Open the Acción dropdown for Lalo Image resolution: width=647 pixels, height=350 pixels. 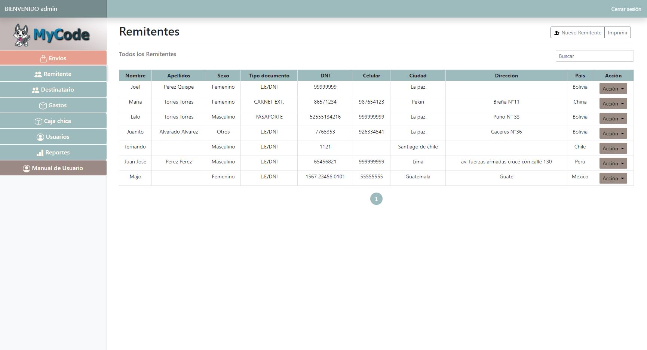tap(613, 119)
